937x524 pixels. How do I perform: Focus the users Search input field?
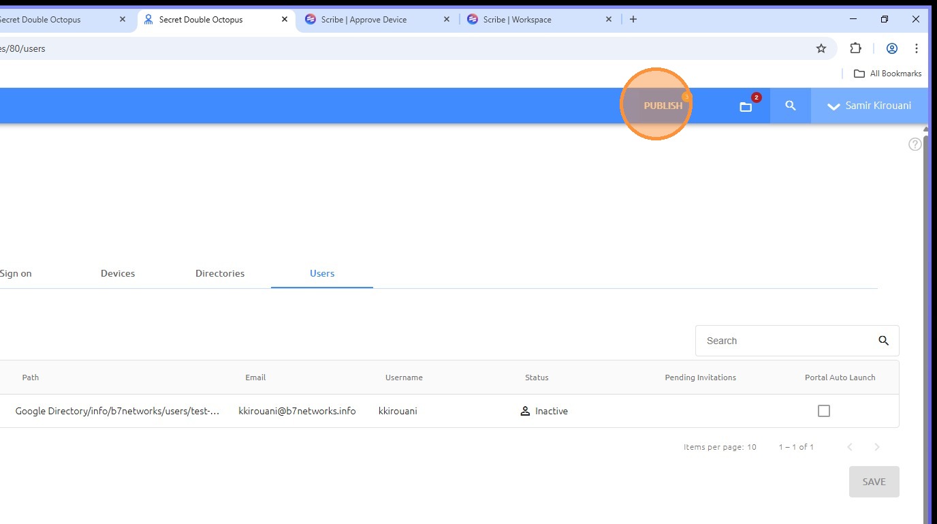click(787, 341)
